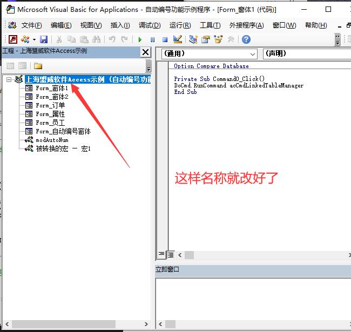Click the Option Compare Database line
The height and width of the screenshot is (332, 351).
[211, 66]
